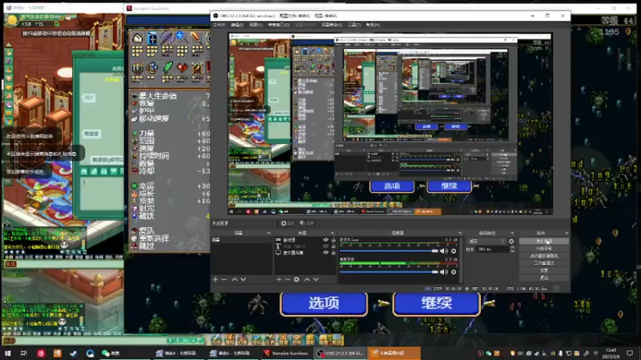Switch to Vampire Survivors on the taskbar

click(286, 353)
